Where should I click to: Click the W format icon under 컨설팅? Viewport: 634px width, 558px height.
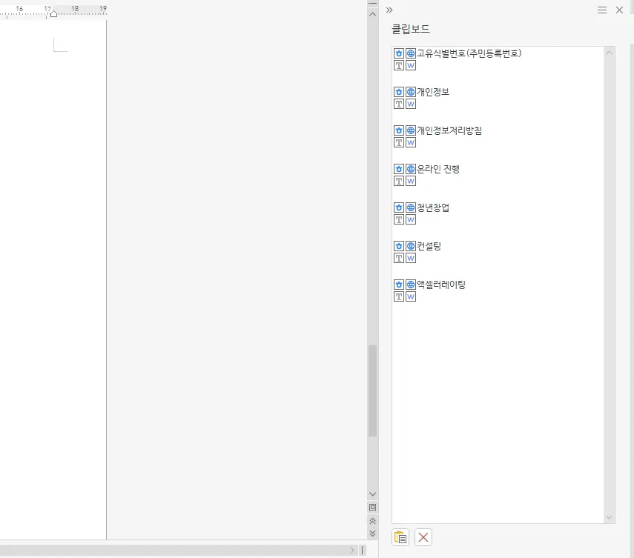click(x=411, y=258)
